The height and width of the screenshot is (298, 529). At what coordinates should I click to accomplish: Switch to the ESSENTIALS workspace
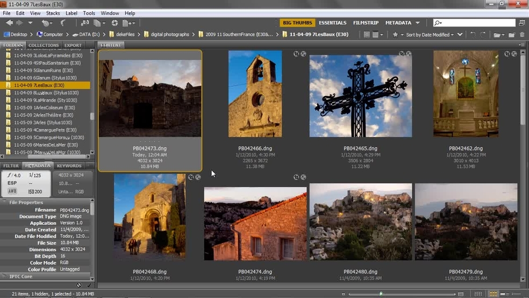333,23
